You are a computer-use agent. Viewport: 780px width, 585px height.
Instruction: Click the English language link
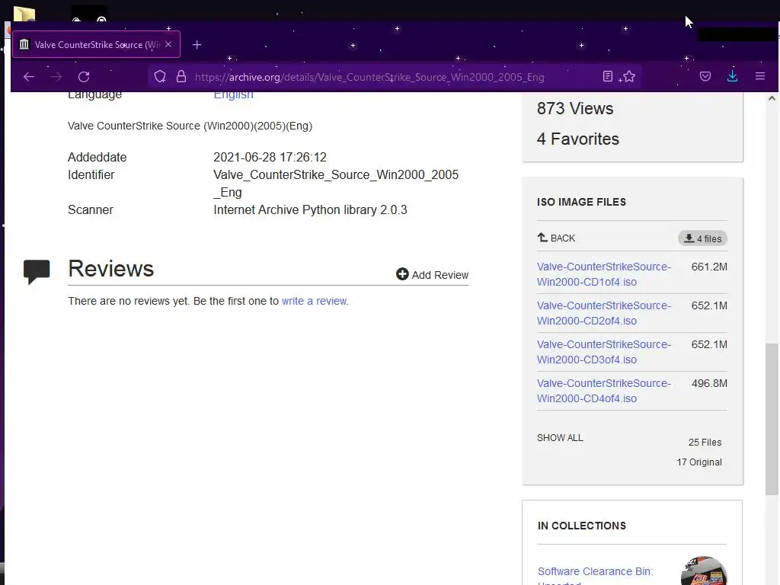(x=233, y=95)
